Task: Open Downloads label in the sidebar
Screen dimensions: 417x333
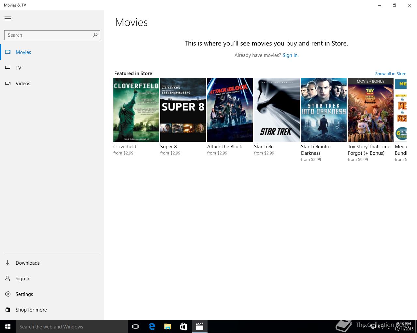Action: (28, 263)
